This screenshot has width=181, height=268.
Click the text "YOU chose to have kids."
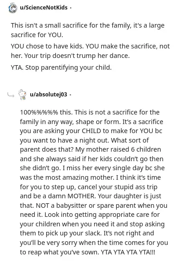click(x=48, y=46)
